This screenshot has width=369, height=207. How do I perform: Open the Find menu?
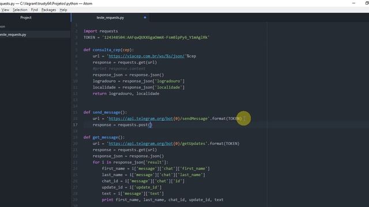pos(35,10)
